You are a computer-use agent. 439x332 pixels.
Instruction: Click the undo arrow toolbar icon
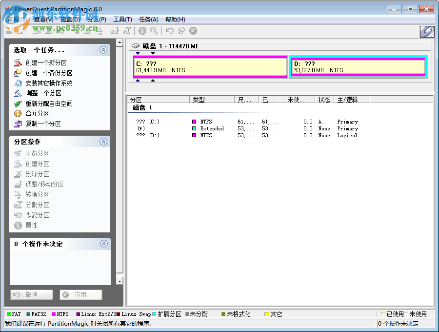click(168, 30)
